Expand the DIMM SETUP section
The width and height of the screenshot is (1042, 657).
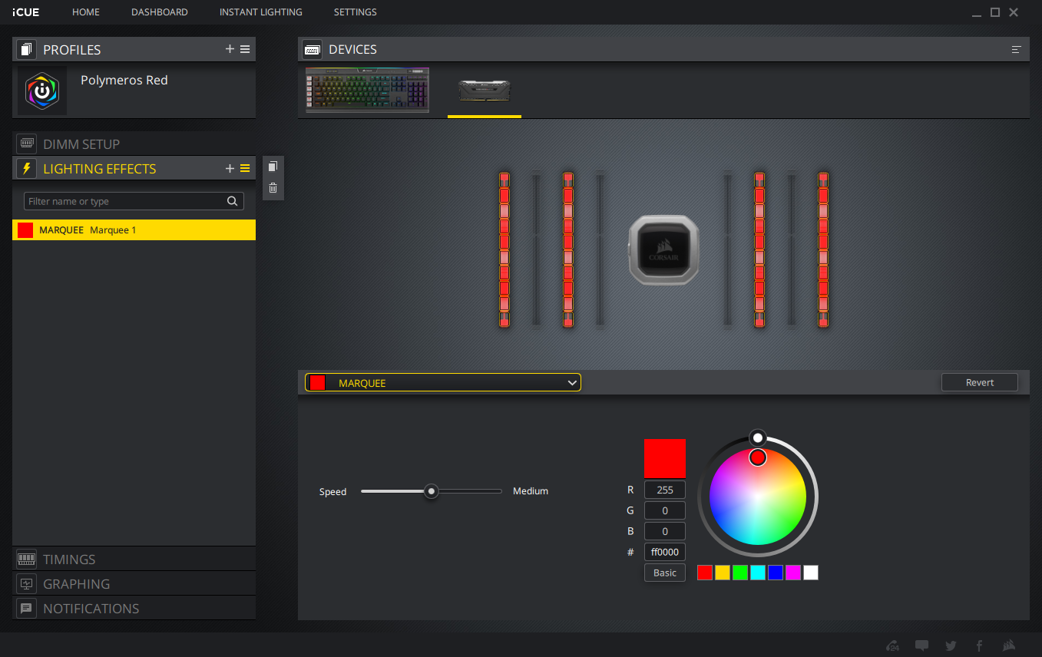click(134, 144)
